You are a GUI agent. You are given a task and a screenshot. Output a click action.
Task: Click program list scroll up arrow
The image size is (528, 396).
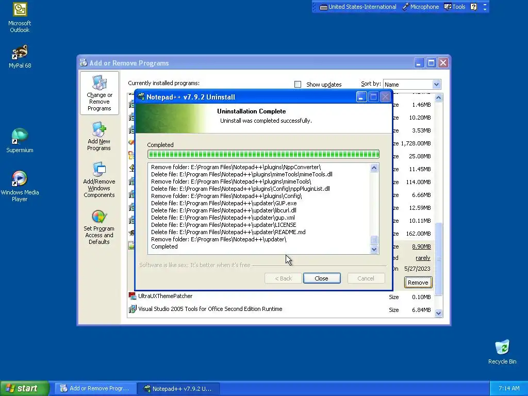(x=438, y=97)
